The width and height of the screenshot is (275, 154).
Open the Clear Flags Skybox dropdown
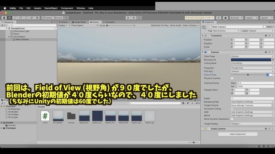point(252,56)
